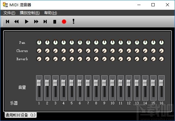
Task: Open the 文件(F) menu
Action: coord(9,13)
